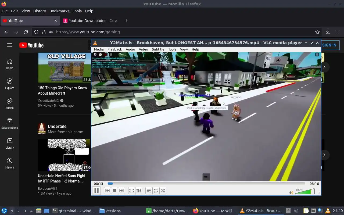Viewport: 344px width, 215px height.
Task: Open the Undertale game heading link
Action: [57, 126]
